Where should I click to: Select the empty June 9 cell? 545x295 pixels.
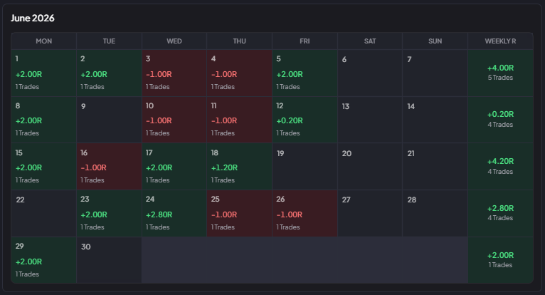[x=109, y=120]
